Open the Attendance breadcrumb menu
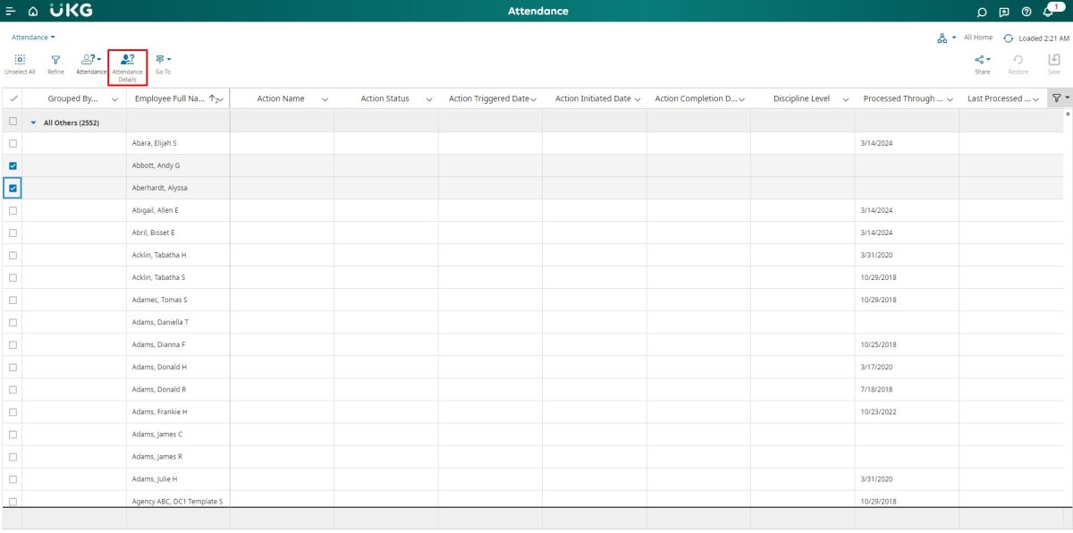The height and width of the screenshot is (533, 1073). coord(32,37)
